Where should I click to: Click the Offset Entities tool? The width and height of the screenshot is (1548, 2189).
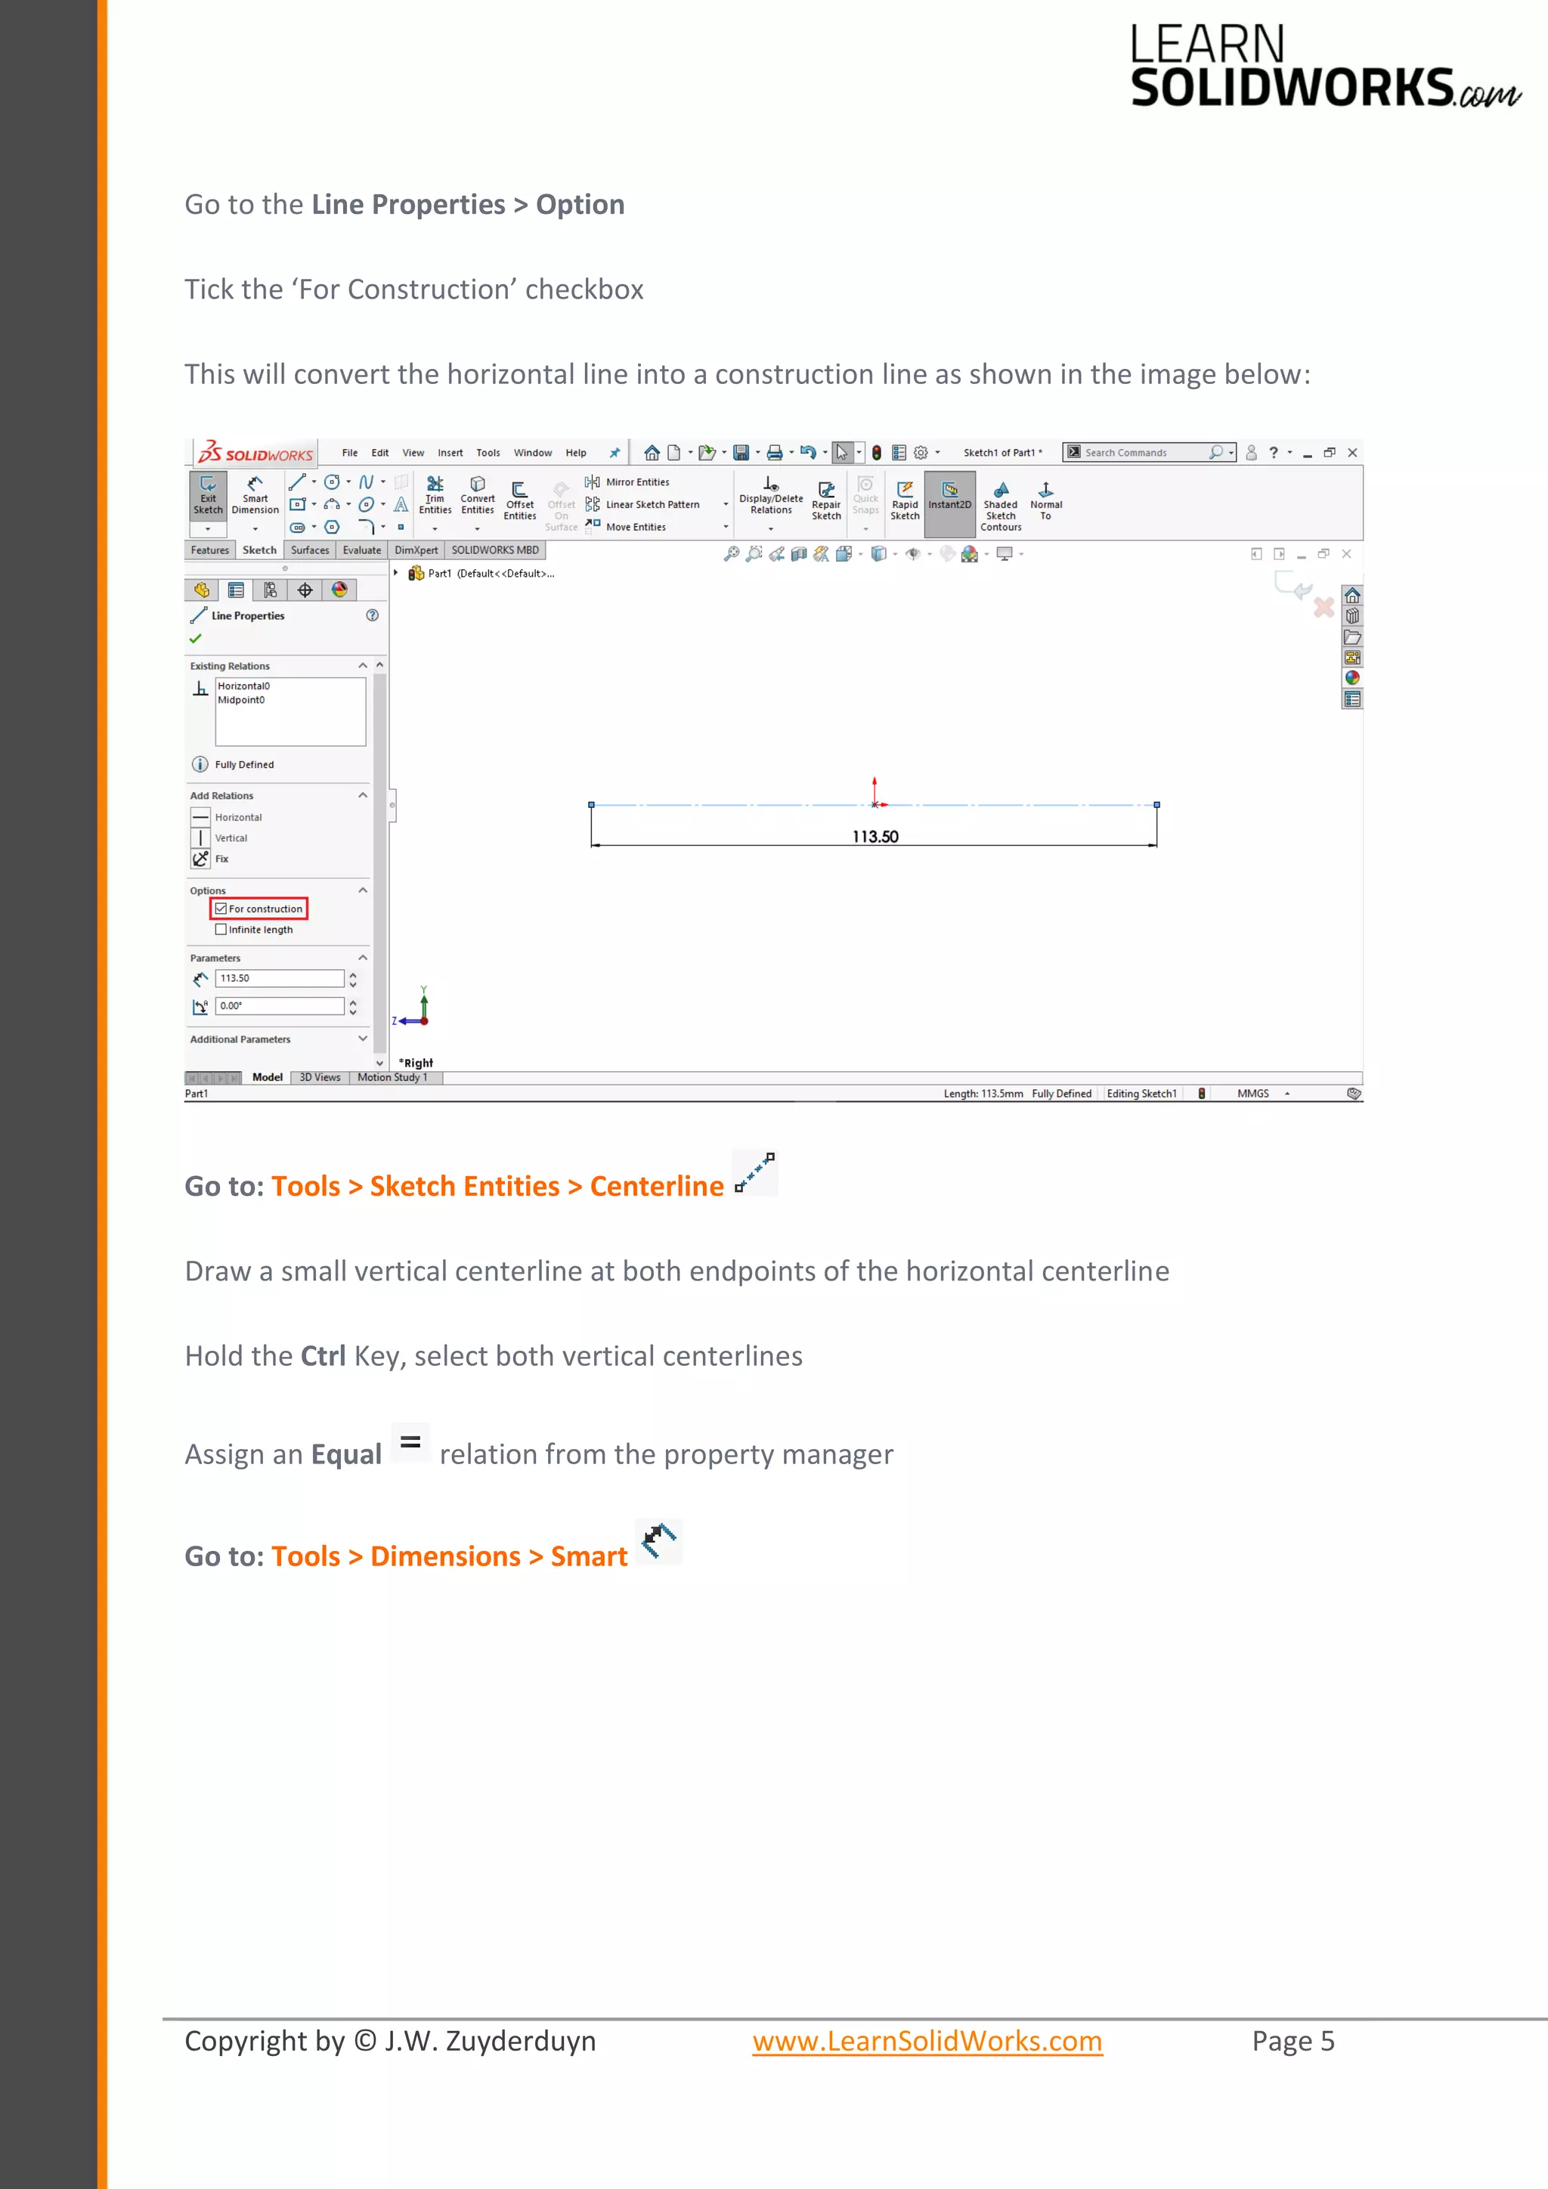pyautogui.click(x=519, y=501)
